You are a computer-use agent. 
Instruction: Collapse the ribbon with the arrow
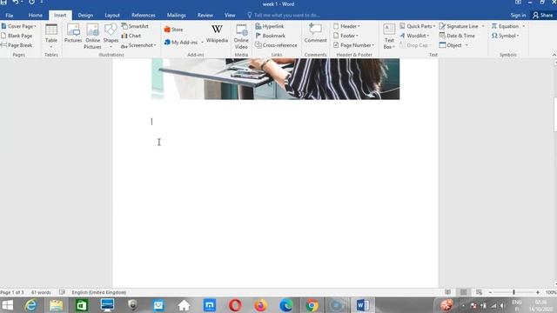pyautogui.click(x=554, y=55)
